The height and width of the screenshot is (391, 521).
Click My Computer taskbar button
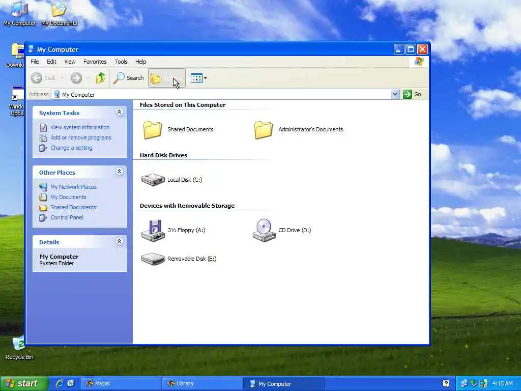click(283, 384)
